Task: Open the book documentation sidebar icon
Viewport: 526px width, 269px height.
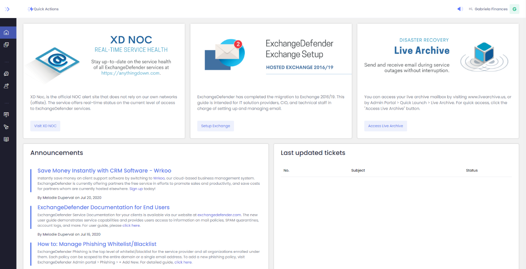Action: (x=6, y=139)
